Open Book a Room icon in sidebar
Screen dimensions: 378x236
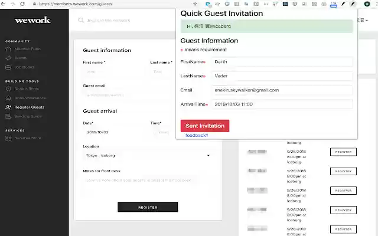pos(8,89)
